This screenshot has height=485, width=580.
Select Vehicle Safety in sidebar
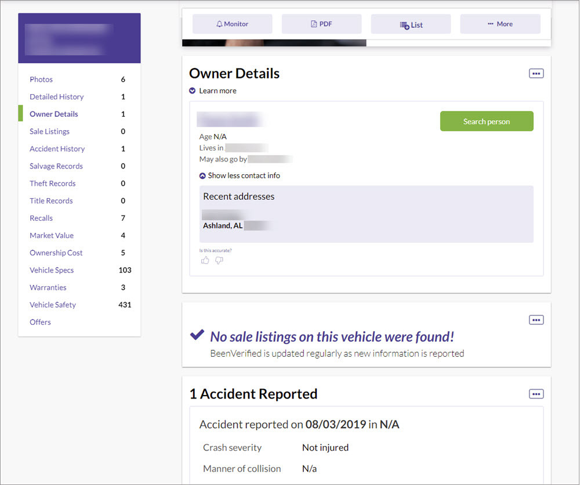[53, 305]
